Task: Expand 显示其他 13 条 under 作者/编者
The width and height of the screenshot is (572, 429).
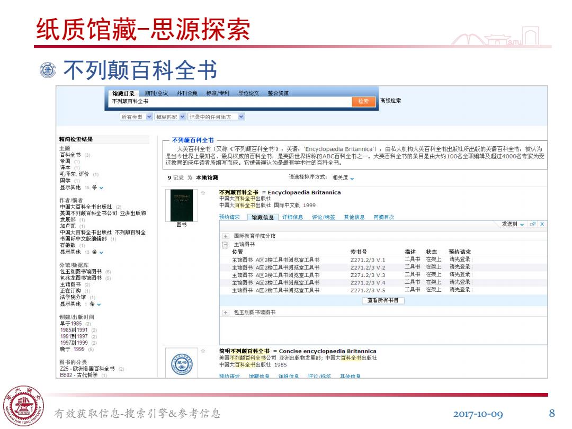Action: (x=82, y=252)
